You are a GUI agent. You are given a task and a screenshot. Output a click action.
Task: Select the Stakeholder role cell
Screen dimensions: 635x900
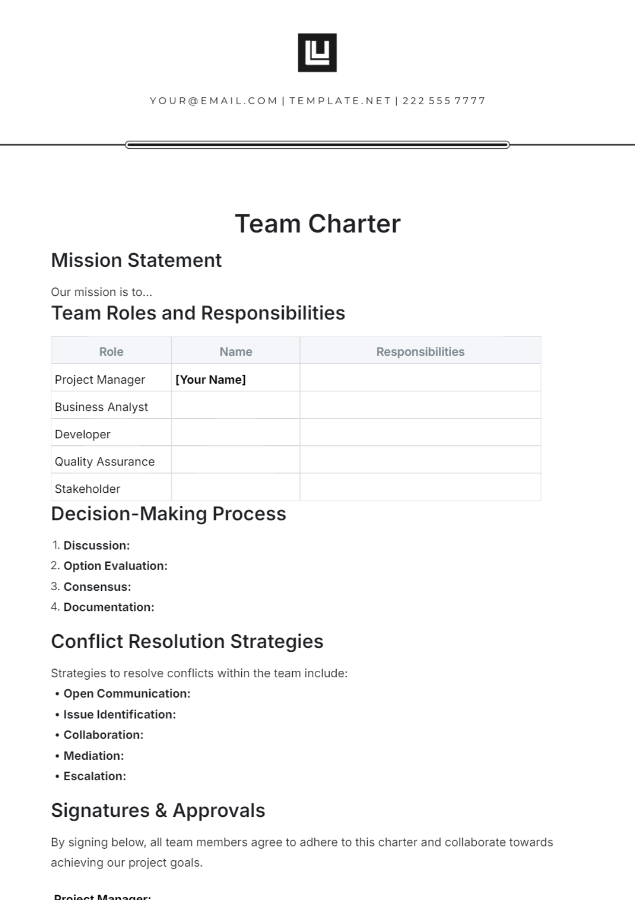tap(87, 489)
